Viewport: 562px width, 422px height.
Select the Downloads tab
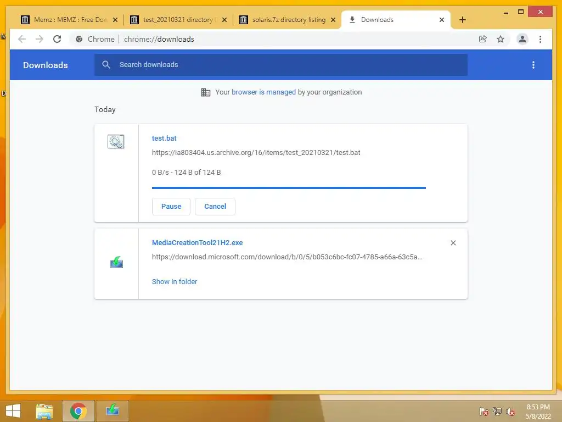point(396,20)
